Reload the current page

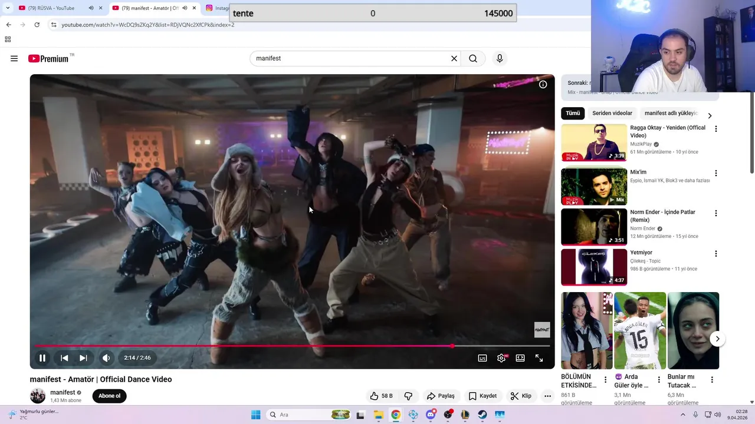click(x=37, y=25)
